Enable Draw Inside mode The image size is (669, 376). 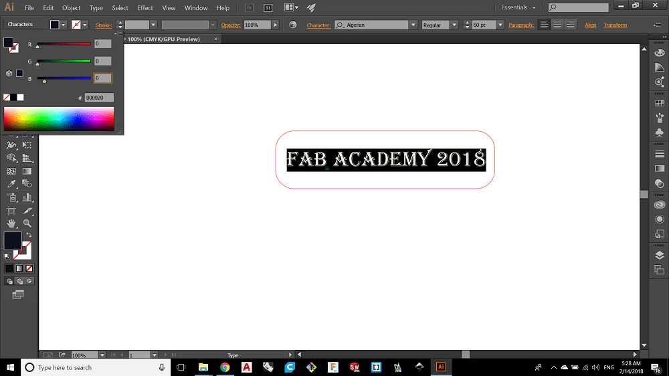coord(29,281)
